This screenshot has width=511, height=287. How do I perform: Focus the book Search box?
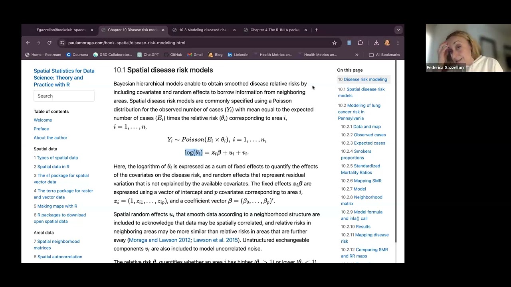click(64, 96)
